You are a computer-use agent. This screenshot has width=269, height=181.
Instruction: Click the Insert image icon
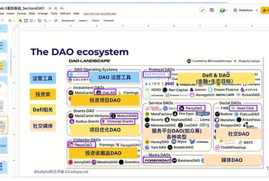coord(32,21)
